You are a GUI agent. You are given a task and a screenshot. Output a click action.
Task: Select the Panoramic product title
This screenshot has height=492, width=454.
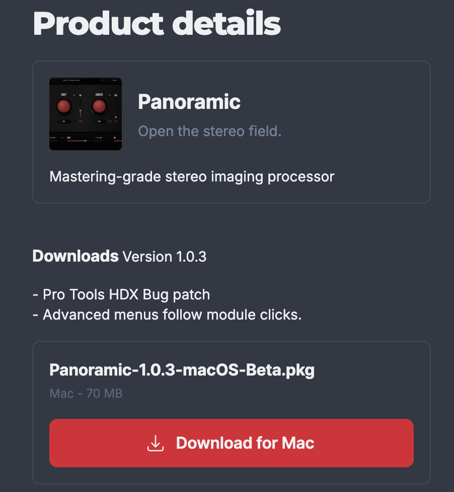click(189, 102)
